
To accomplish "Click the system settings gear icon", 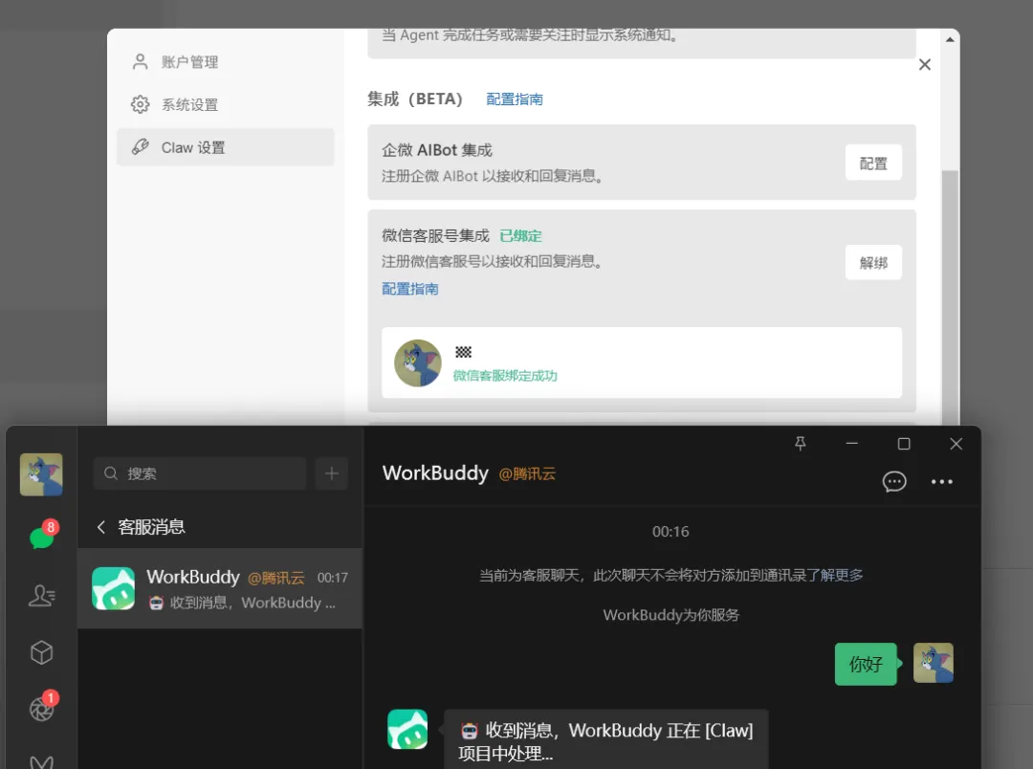I will pyautogui.click(x=140, y=105).
